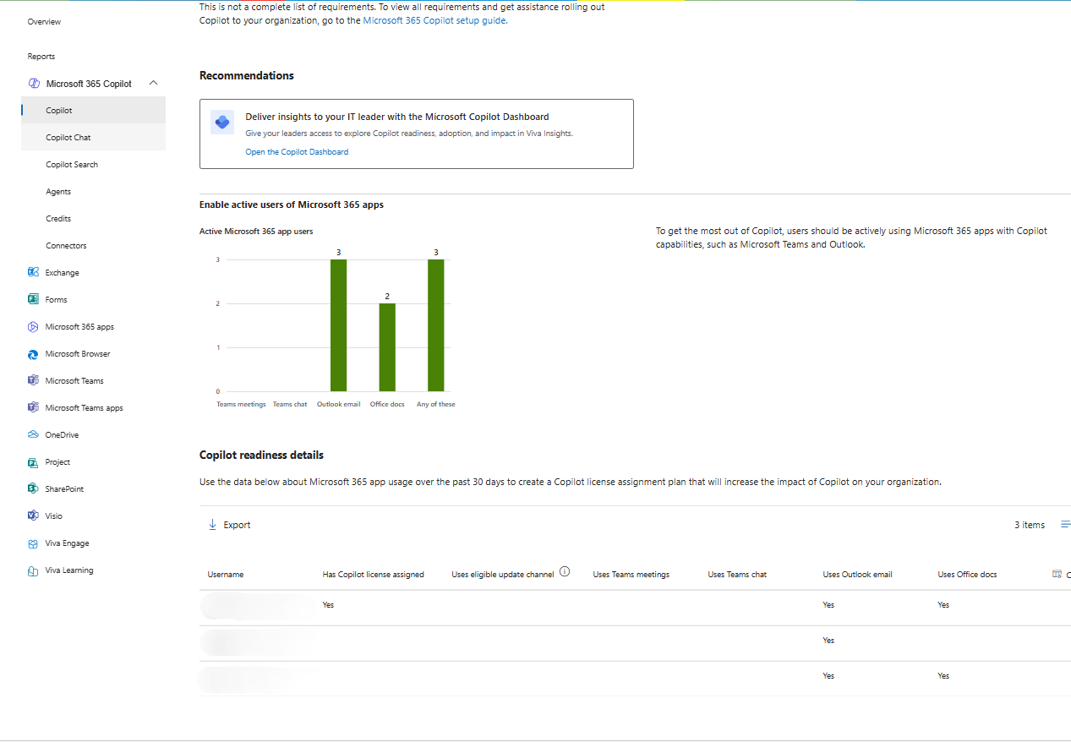Open the Exchange report icon in sidebar
This screenshot has height=742, width=1071.
click(x=33, y=272)
